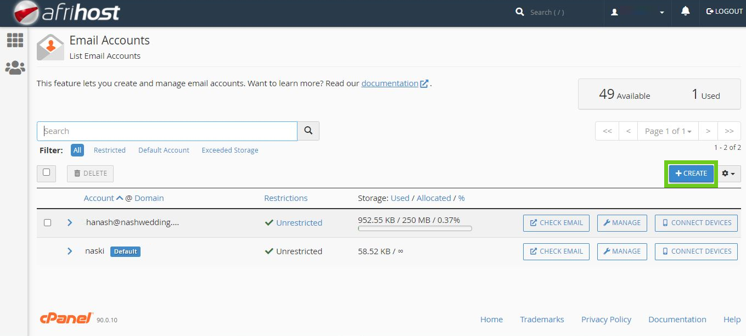The height and width of the screenshot is (336, 746).
Task: Click the afrihost logo
Action: (x=66, y=12)
